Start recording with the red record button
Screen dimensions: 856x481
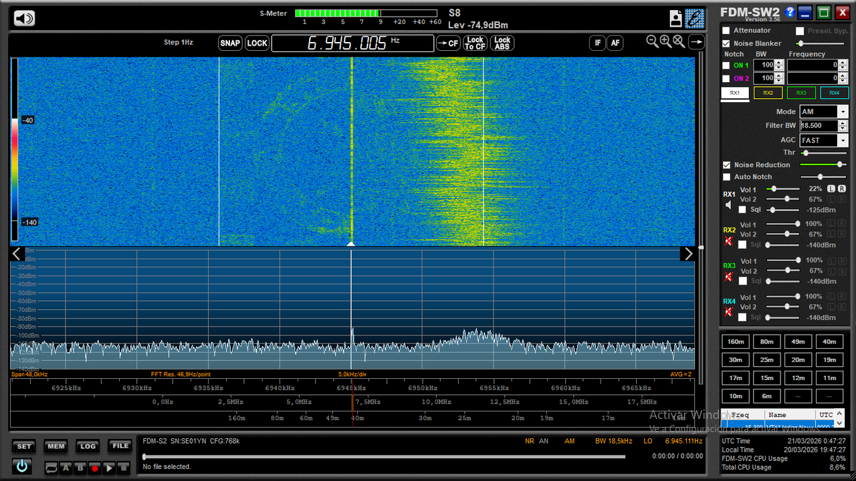[x=94, y=468]
